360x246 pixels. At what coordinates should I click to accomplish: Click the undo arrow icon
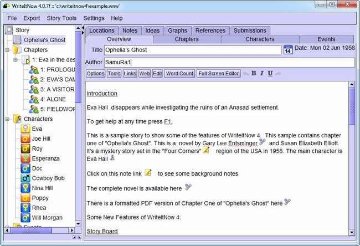[246, 74]
